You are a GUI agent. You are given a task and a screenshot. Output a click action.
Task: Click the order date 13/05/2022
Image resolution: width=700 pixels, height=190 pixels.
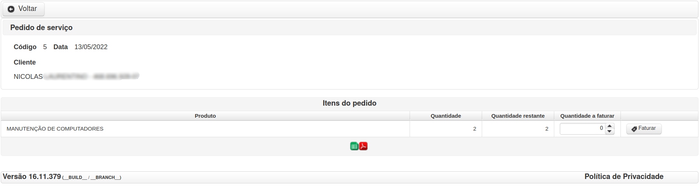click(91, 47)
